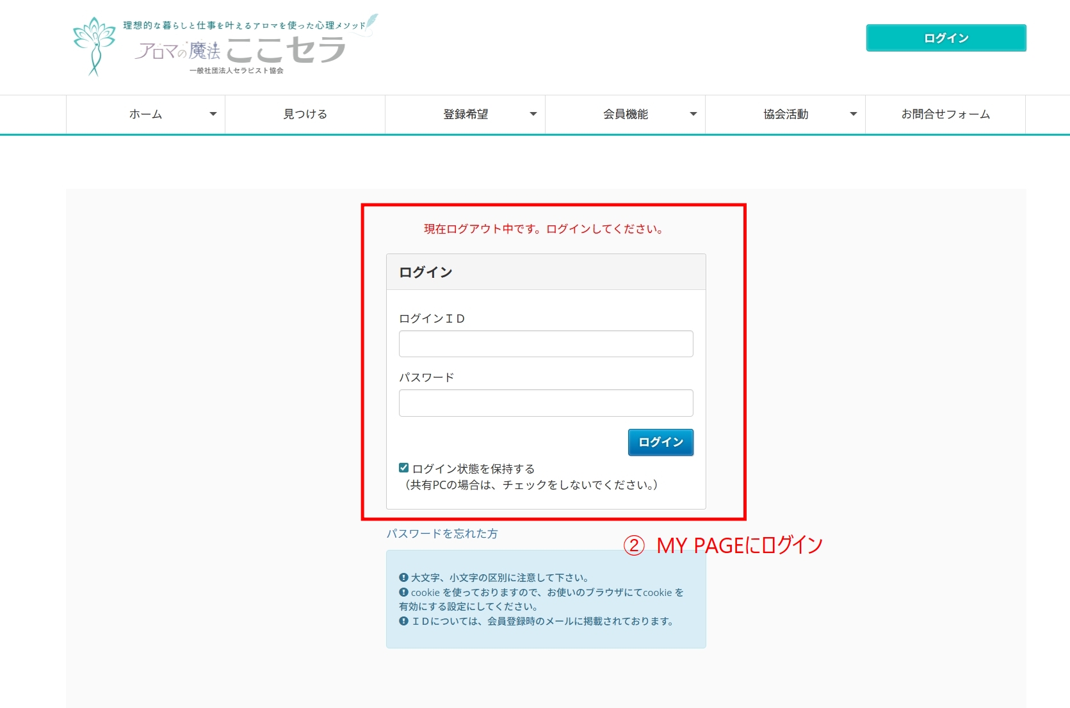This screenshot has height=708, width=1070.
Task: Click the info icon beside 大文字、小文字 note
Action: [x=403, y=577]
